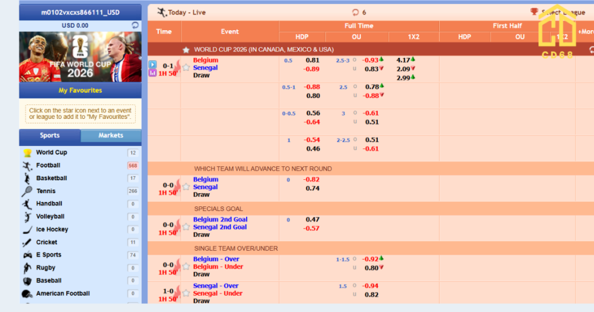
Task: Open the Select League filter
Action: 559,13
